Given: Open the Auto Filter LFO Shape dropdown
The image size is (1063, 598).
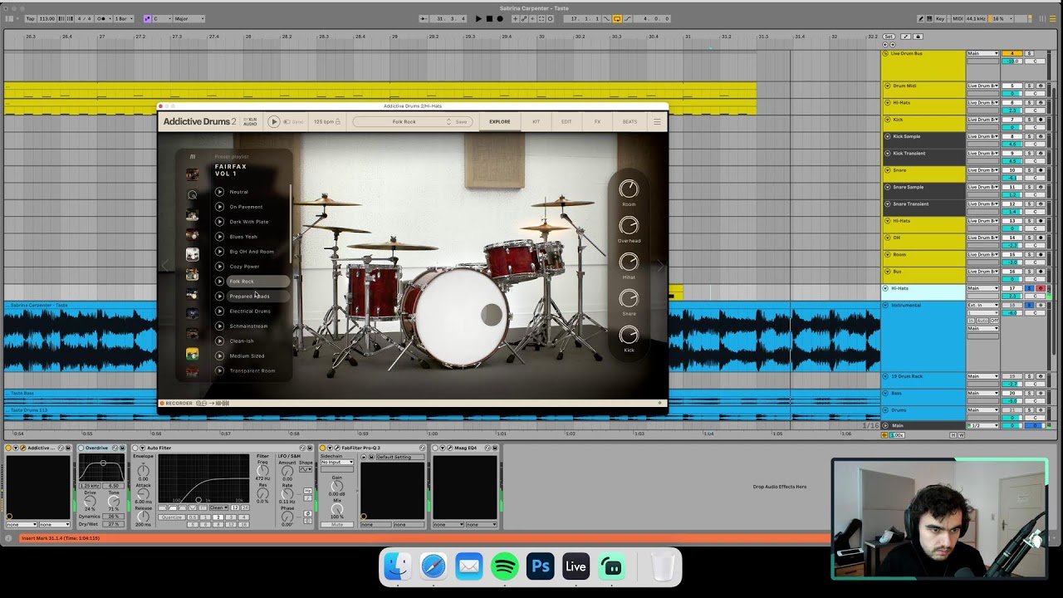Looking at the screenshot, I should tap(306, 470).
